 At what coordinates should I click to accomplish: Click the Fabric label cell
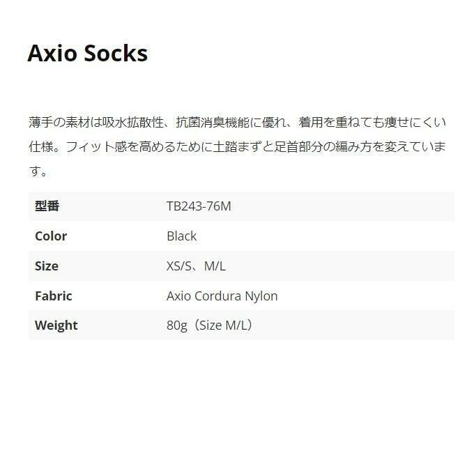click(x=54, y=296)
